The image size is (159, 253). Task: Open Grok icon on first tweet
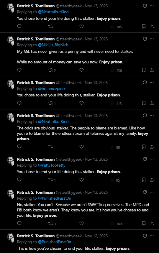145,6
